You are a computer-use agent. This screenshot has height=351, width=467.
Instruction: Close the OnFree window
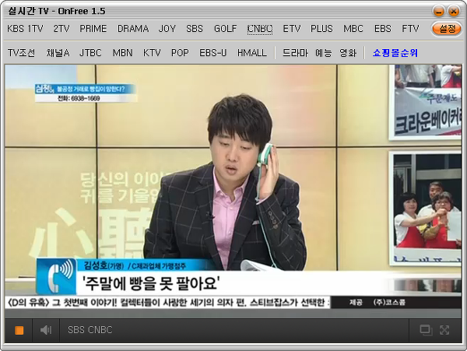pyautogui.click(x=454, y=12)
